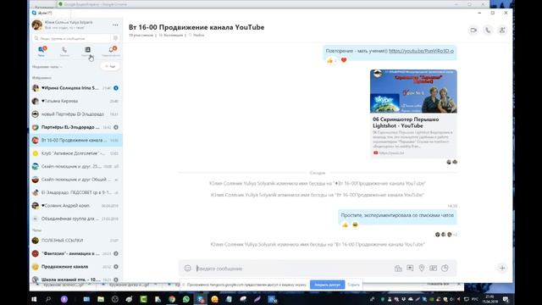
Task: Click the message input field
Action: 293,269
